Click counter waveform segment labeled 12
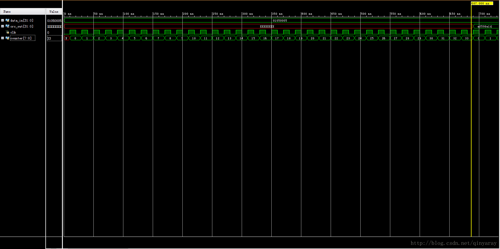The height and width of the screenshot is (249, 500). [x=218, y=38]
